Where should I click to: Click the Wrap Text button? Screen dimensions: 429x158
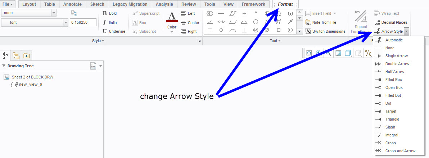click(x=387, y=13)
